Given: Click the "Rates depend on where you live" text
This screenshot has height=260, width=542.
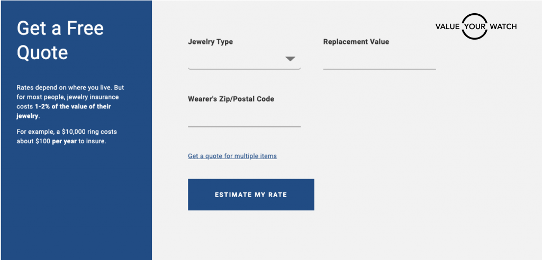Looking at the screenshot, I should coord(70,87).
